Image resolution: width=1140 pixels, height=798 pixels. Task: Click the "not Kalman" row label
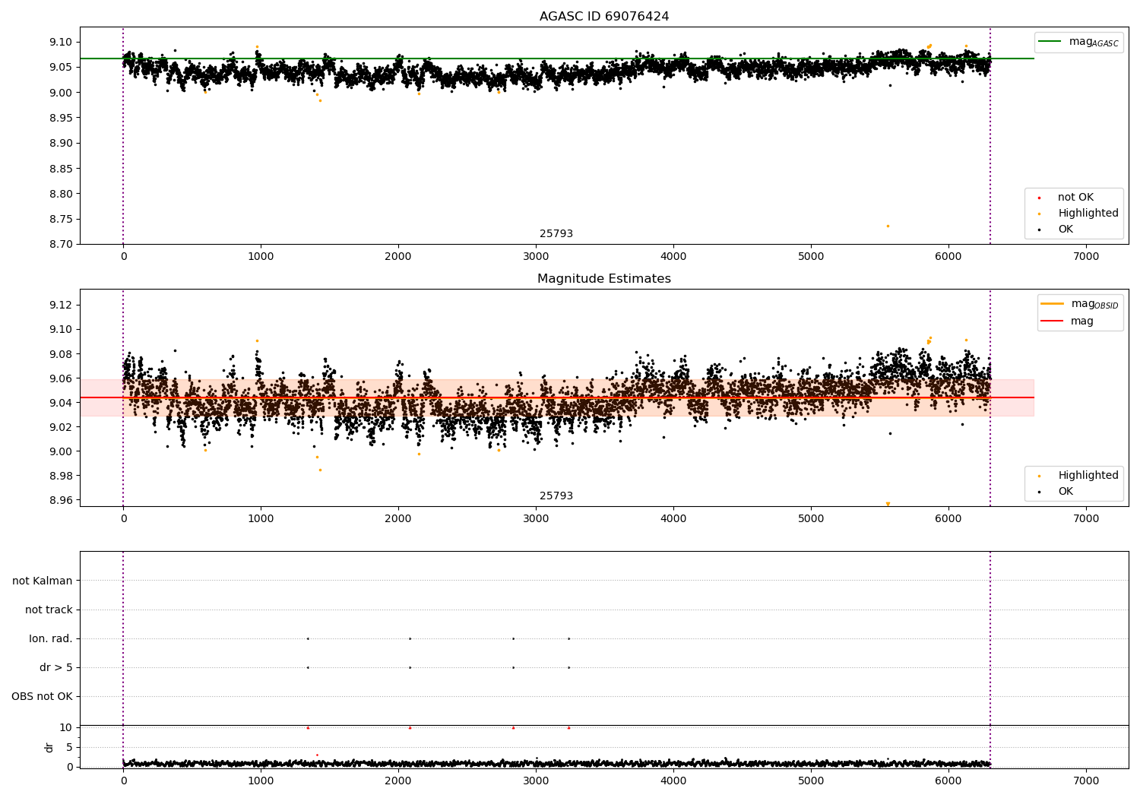tap(43, 581)
